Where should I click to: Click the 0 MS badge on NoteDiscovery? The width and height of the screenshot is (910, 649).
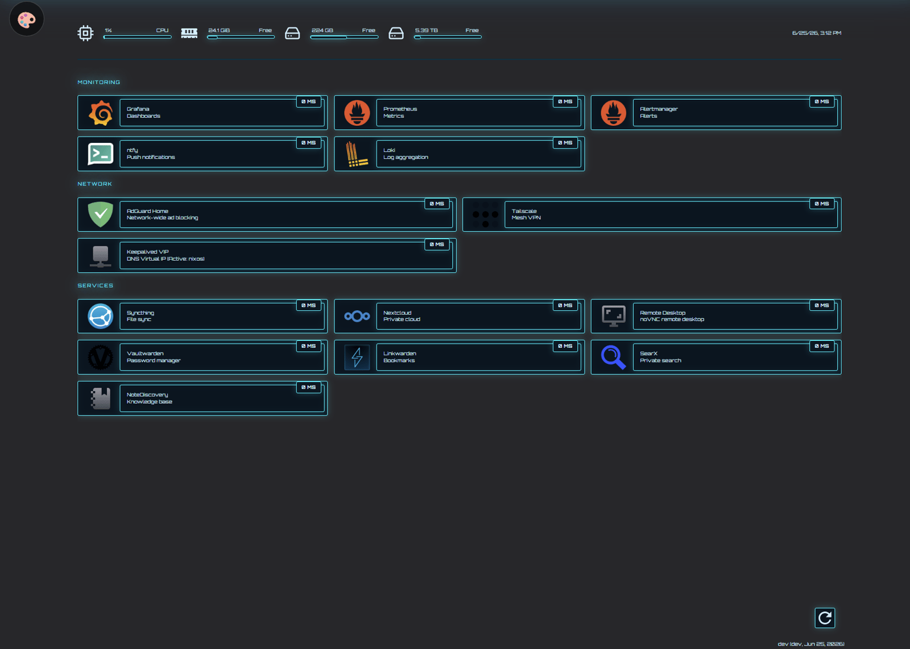point(309,388)
